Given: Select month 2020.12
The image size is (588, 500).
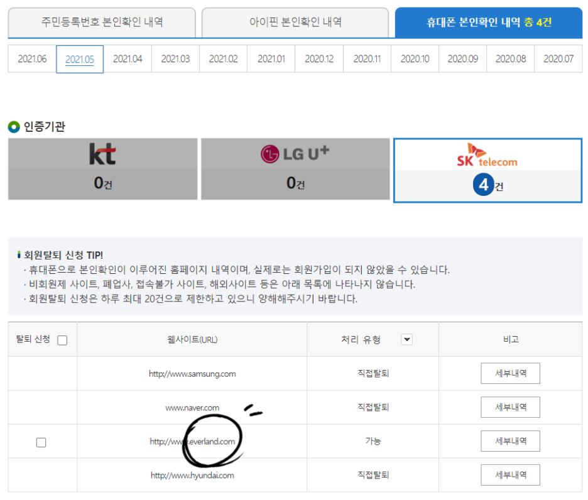Looking at the screenshot, I should pos(319,59).
